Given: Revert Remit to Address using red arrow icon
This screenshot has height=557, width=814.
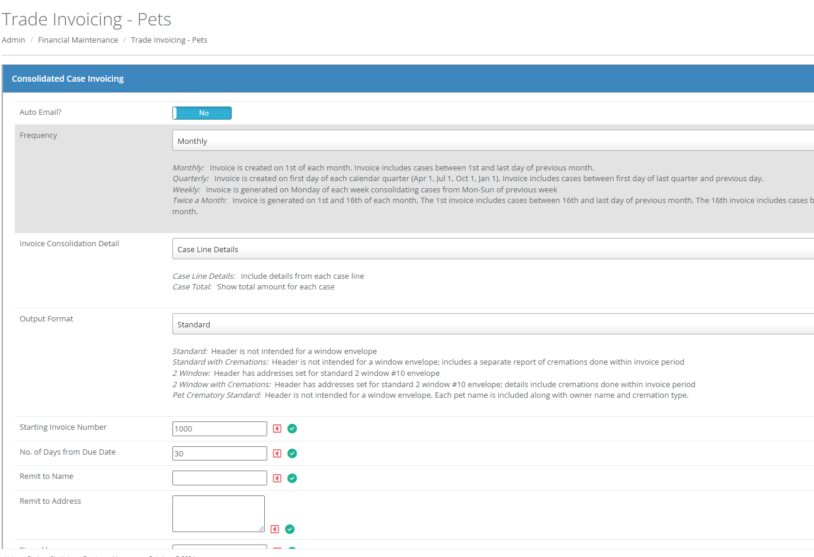Looking at the screenshot, I should 274,529.
